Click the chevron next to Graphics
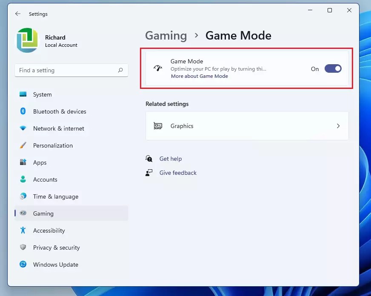The image size is (371, 296). point(338,126)
